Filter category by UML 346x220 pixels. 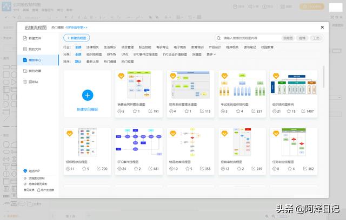(125, 54)
